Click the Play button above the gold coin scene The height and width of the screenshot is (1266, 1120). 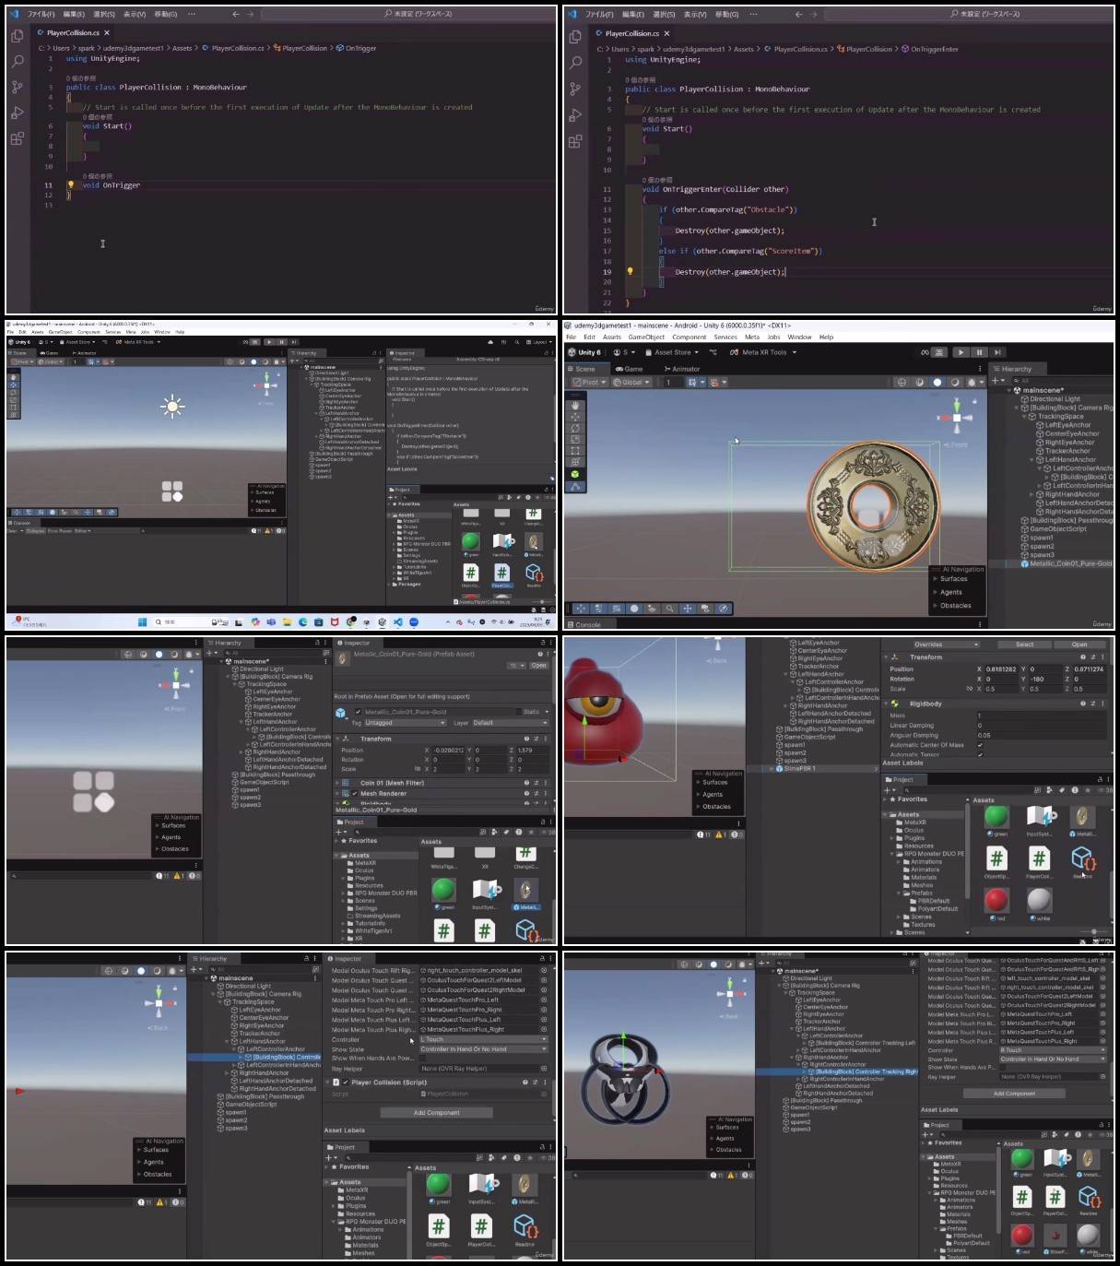coord(961,352)
